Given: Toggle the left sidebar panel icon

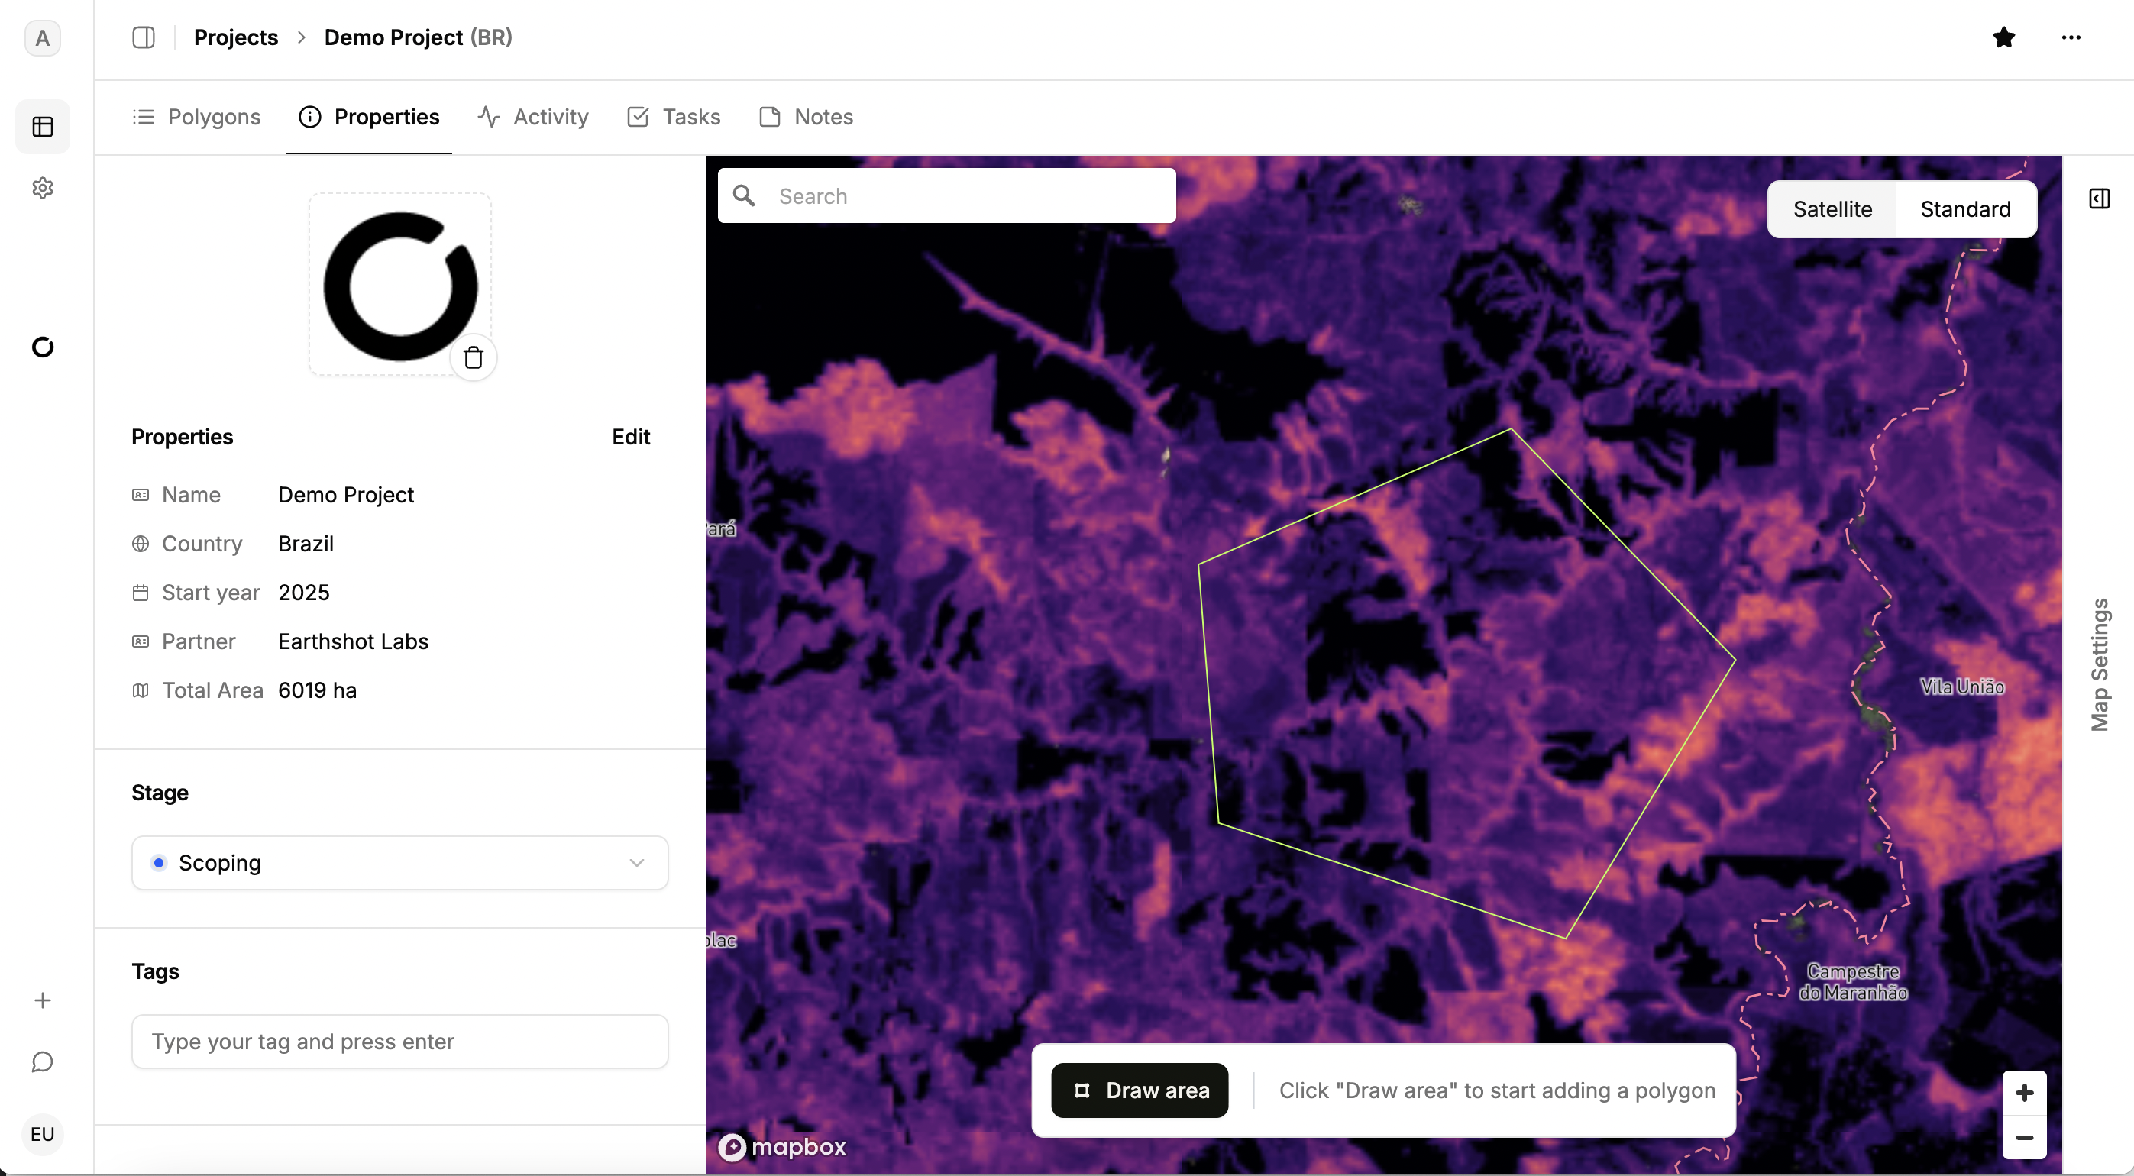Looking at the screenshot, I should (x=144, y=37).
